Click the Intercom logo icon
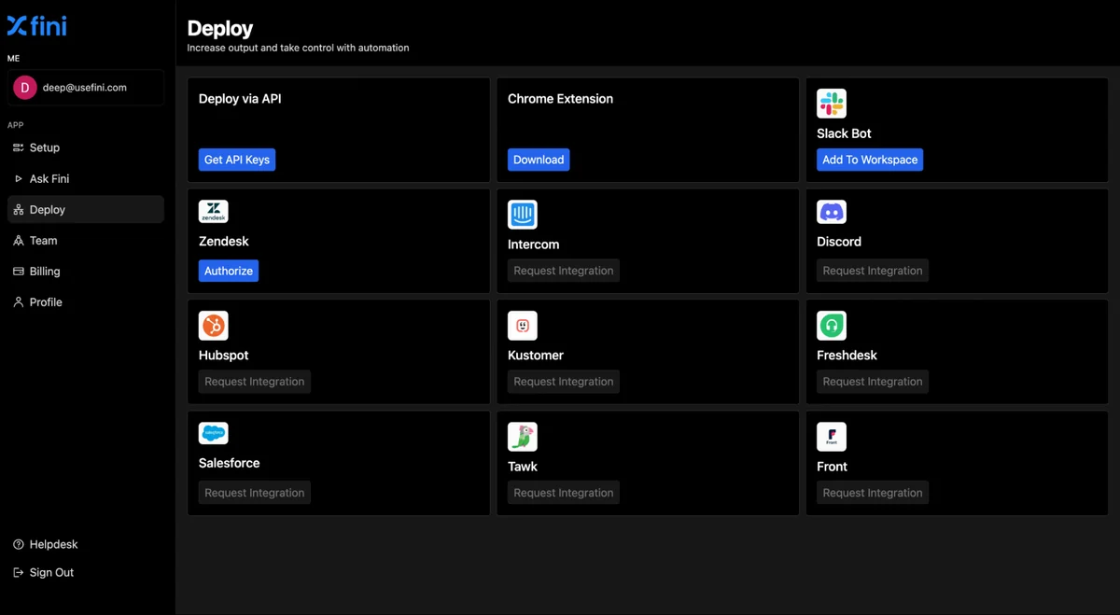 (x=523, y=215)
